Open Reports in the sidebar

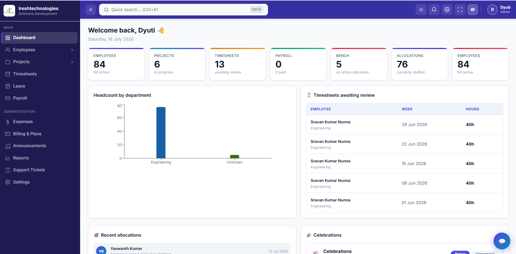(x=39, y=158)
